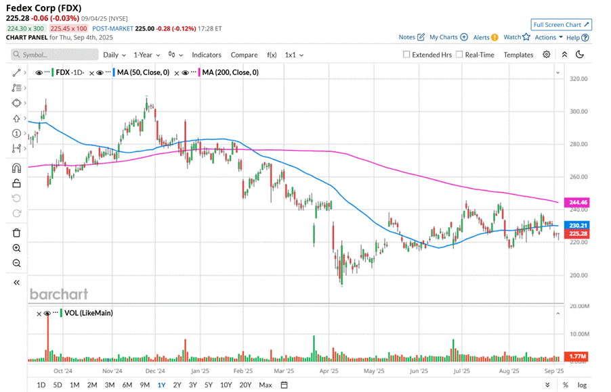Open MA (50) study options menu

[x=108, y=72]
